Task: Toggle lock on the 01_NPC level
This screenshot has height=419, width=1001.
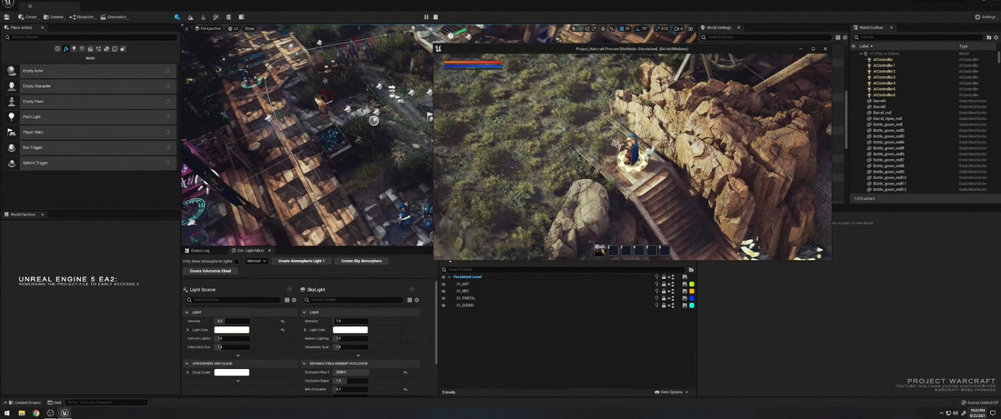Action: [x=663, y=292]
